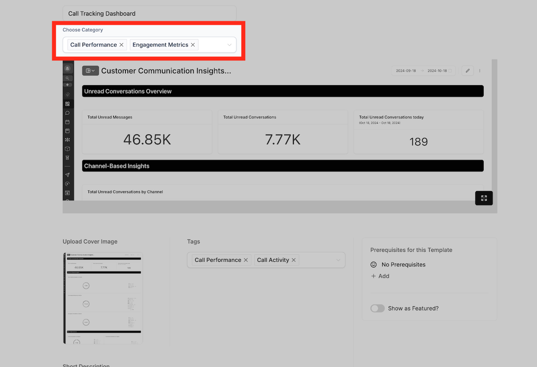The height and width of the screenshot is (367, 537).
Task: Open the calendar icon in the sidebar
Action: 67,122
